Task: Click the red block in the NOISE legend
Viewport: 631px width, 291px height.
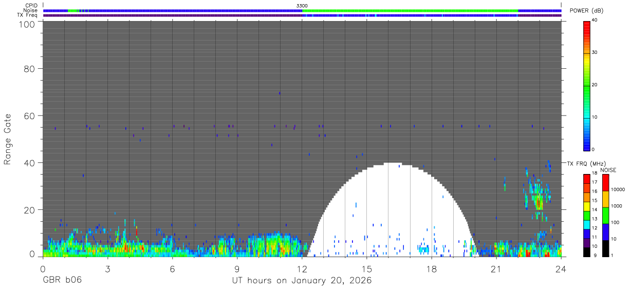Action: (606, 183)
